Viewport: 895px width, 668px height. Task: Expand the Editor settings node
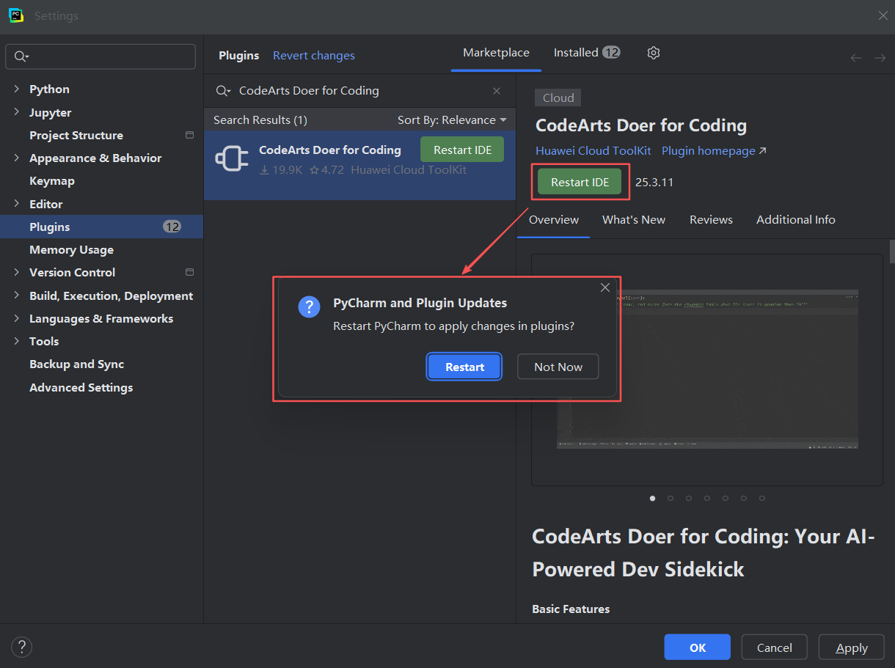coord(17,204)
